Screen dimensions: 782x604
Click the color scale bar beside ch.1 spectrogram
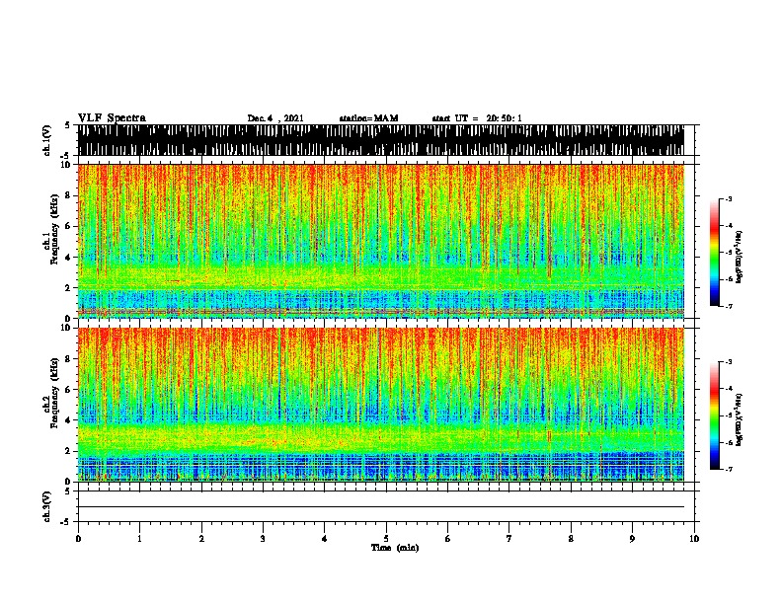[x=714, y=253]
